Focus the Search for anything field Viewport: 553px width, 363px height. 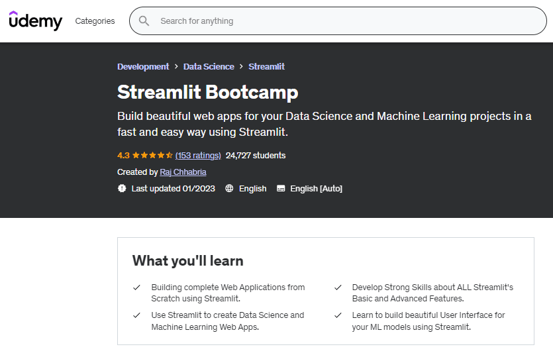344,21
